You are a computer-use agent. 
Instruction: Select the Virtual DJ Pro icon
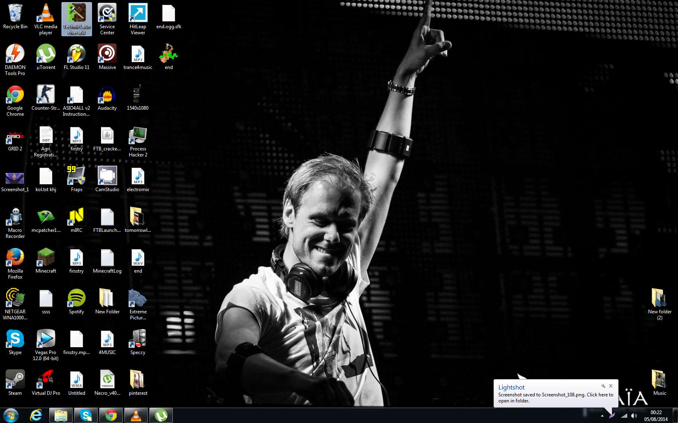pyautogui.click(x=46, y=383)
